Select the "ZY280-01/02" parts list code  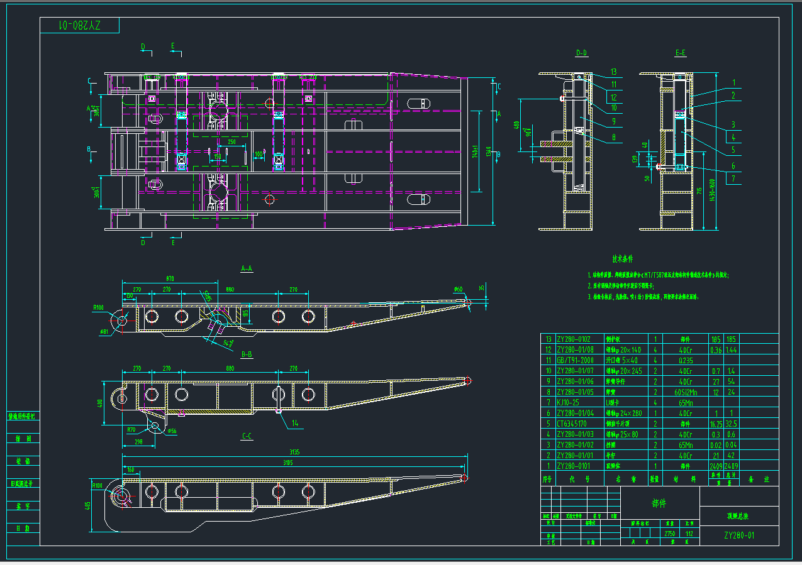575,445
